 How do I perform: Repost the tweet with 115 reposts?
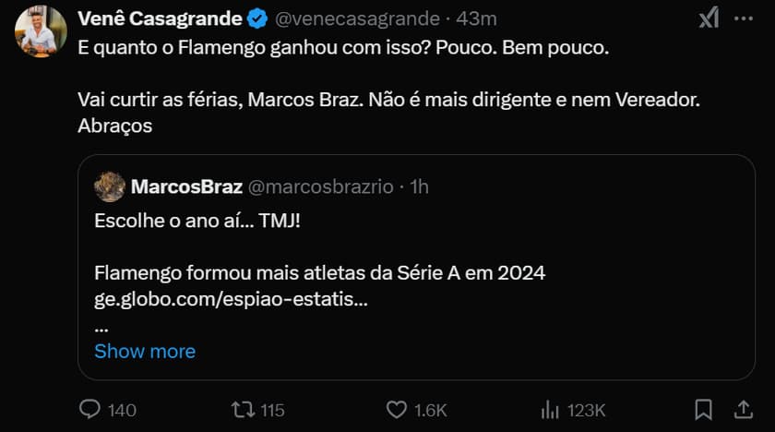pyautogui.click(x=243, y=409)
